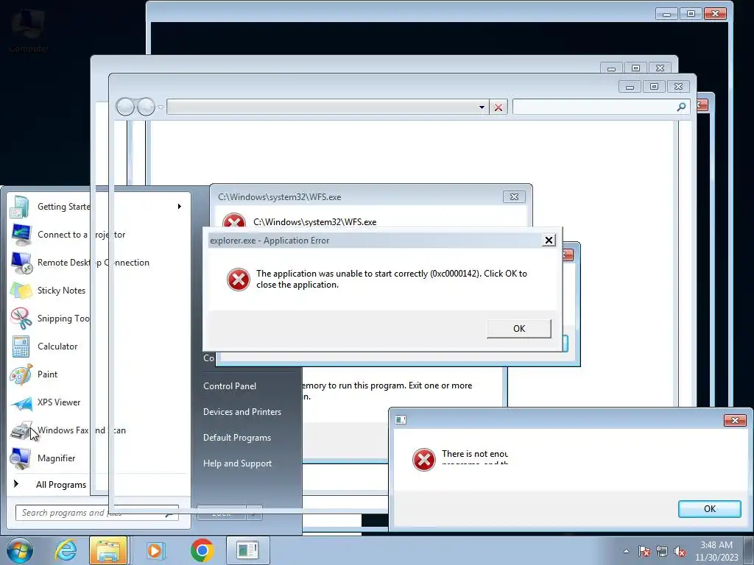Image resolution: width=754 pixels, height=565 pixels.
Task: Click the Back button in Explorer window
Action: pyautogui.click(x=125, y=107)
